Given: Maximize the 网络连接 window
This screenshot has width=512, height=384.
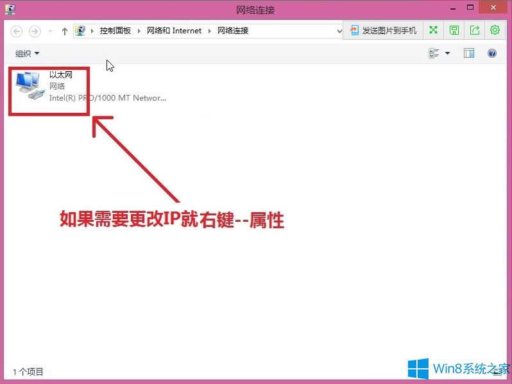Looking at the screenshot, I should tap(470, 8).
